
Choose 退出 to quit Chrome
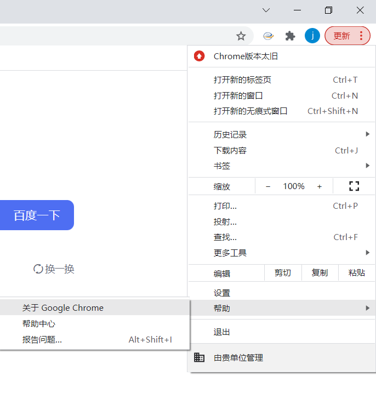point(282,332)
